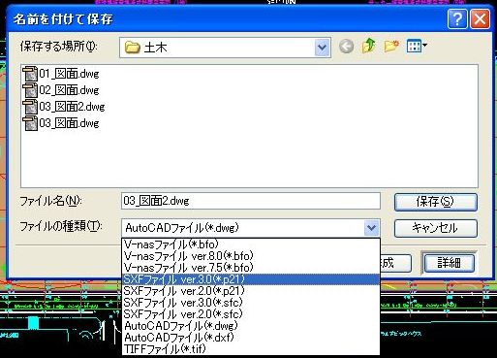The width and height of the screenshot is (497, 358).
Task: Click the キャンセル button
Action: tap(435, 228)
